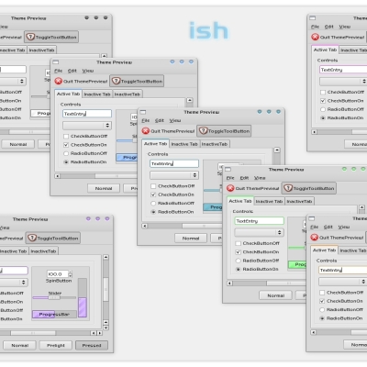
Task: Click red quit icon in blue-accent window
Action: click(x=58, y=82)
